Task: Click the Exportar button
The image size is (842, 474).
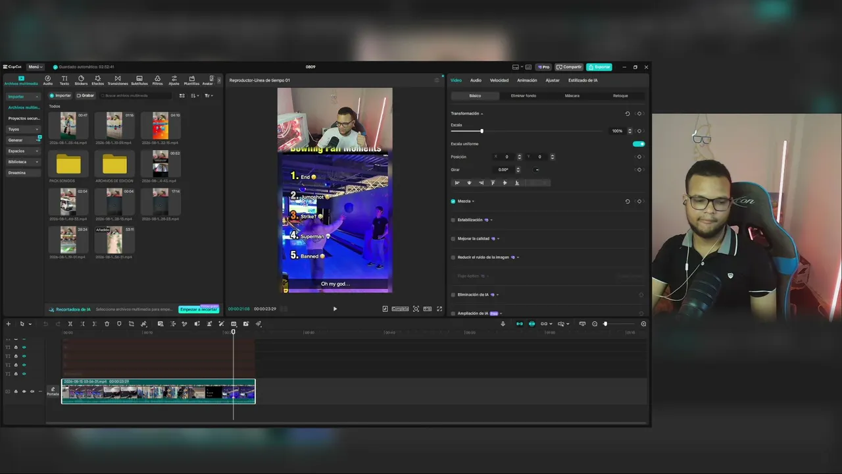Action: point(599,67)
